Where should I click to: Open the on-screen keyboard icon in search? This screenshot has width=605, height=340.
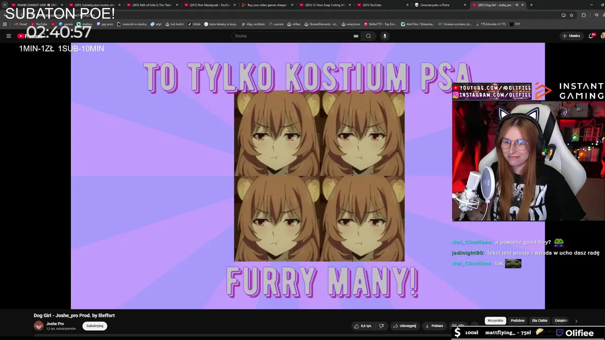coord(356,36)
